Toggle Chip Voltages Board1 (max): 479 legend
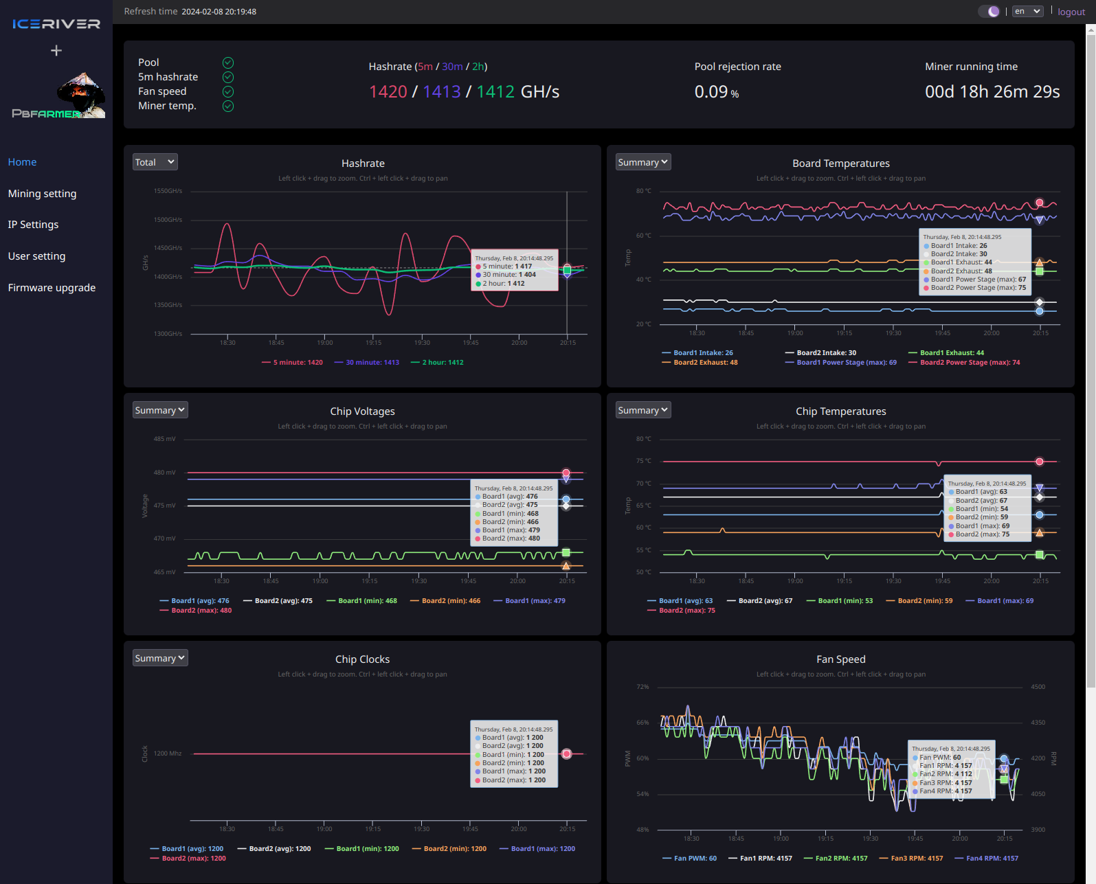 (x=530, y=601)
